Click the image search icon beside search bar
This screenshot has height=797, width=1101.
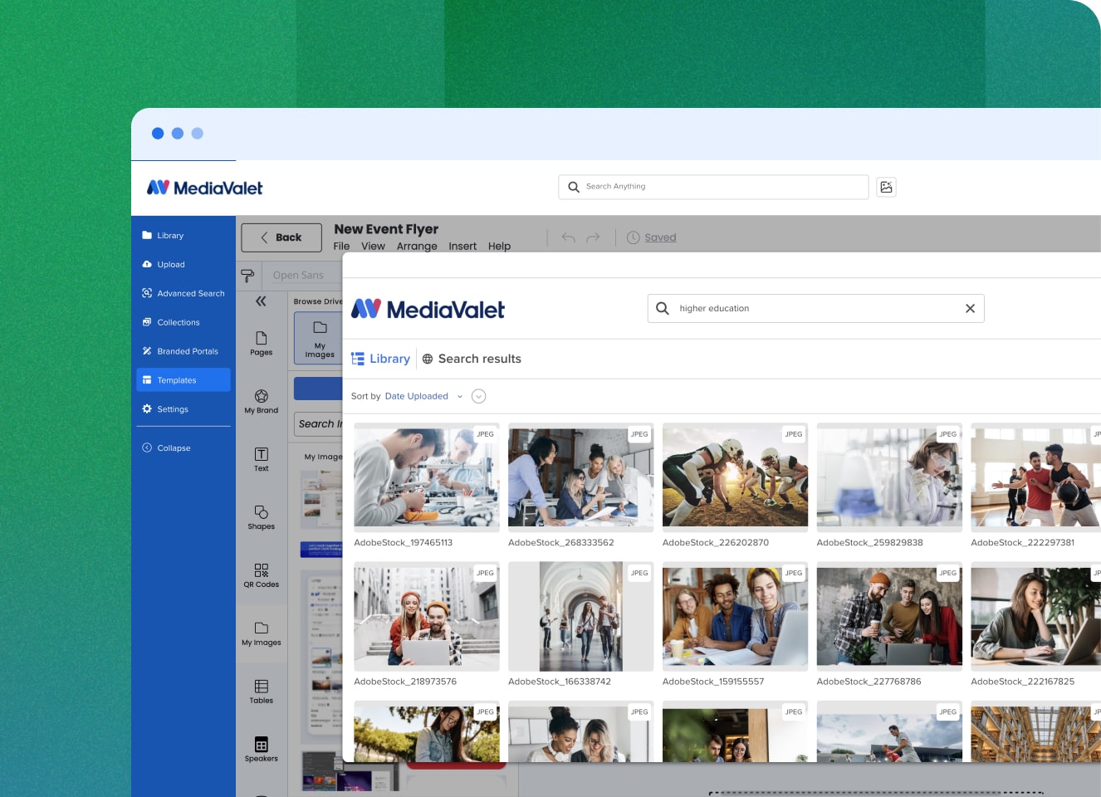point(886,187)
